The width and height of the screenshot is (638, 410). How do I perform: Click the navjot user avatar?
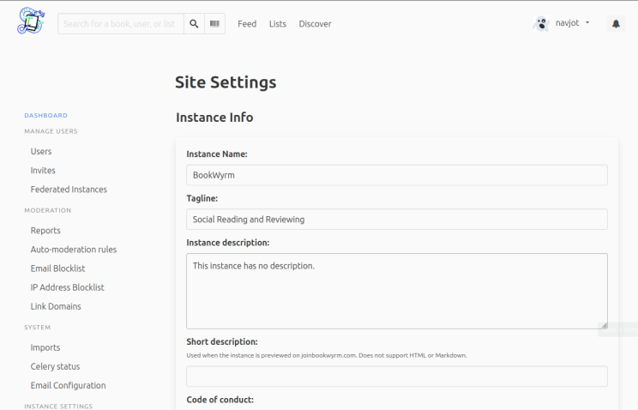(541, 23)
